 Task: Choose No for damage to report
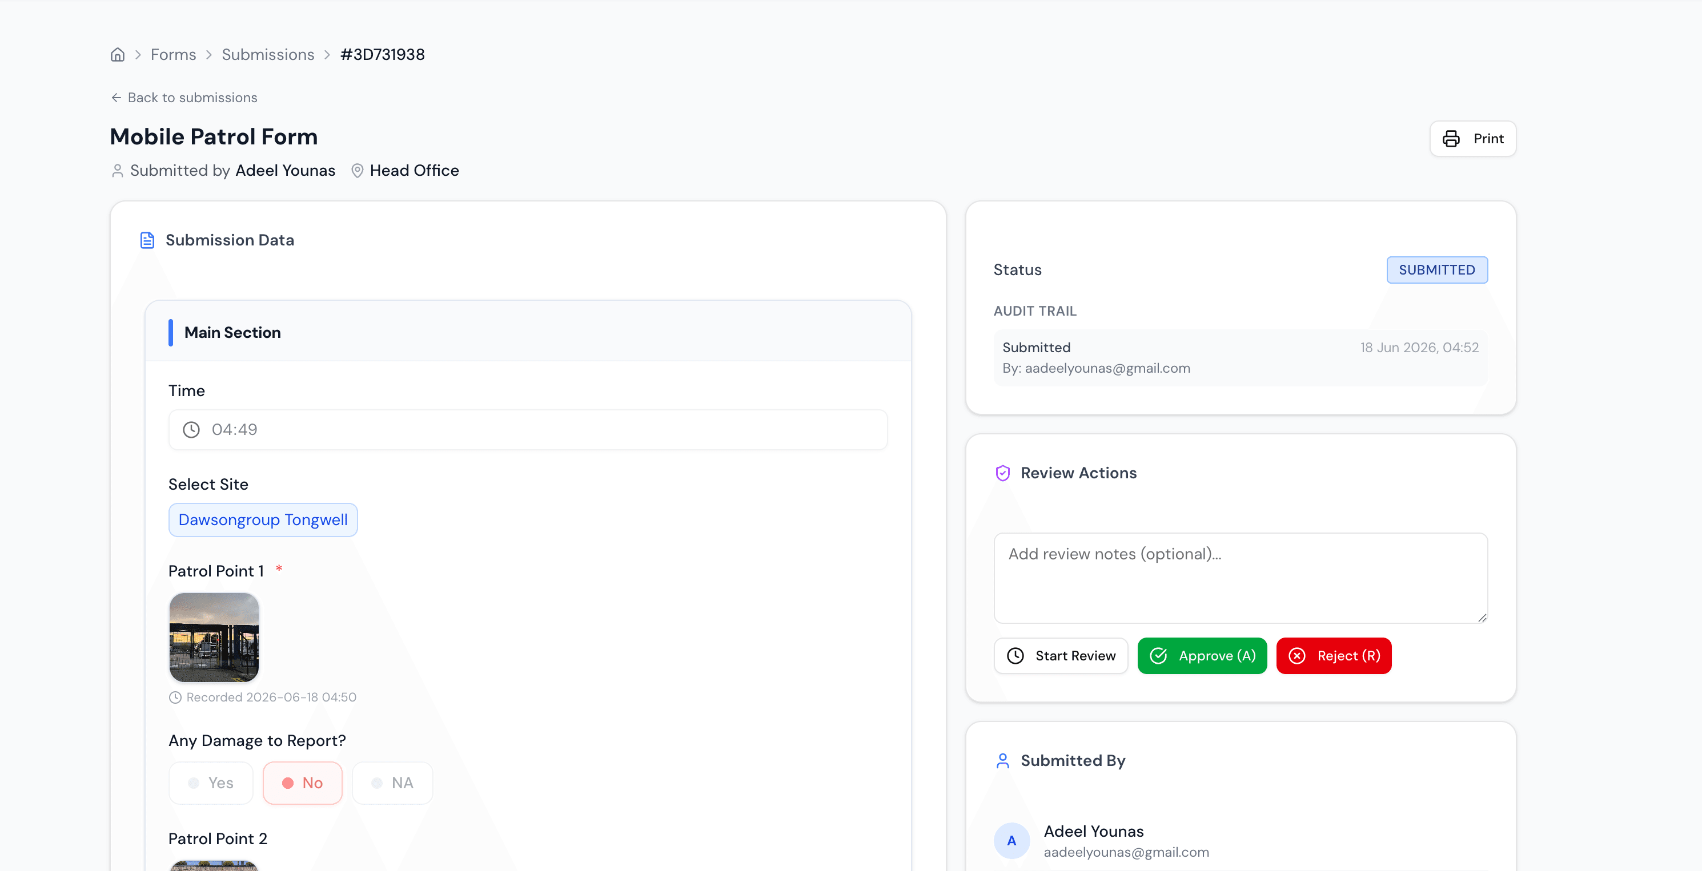[x=303, y=783]
